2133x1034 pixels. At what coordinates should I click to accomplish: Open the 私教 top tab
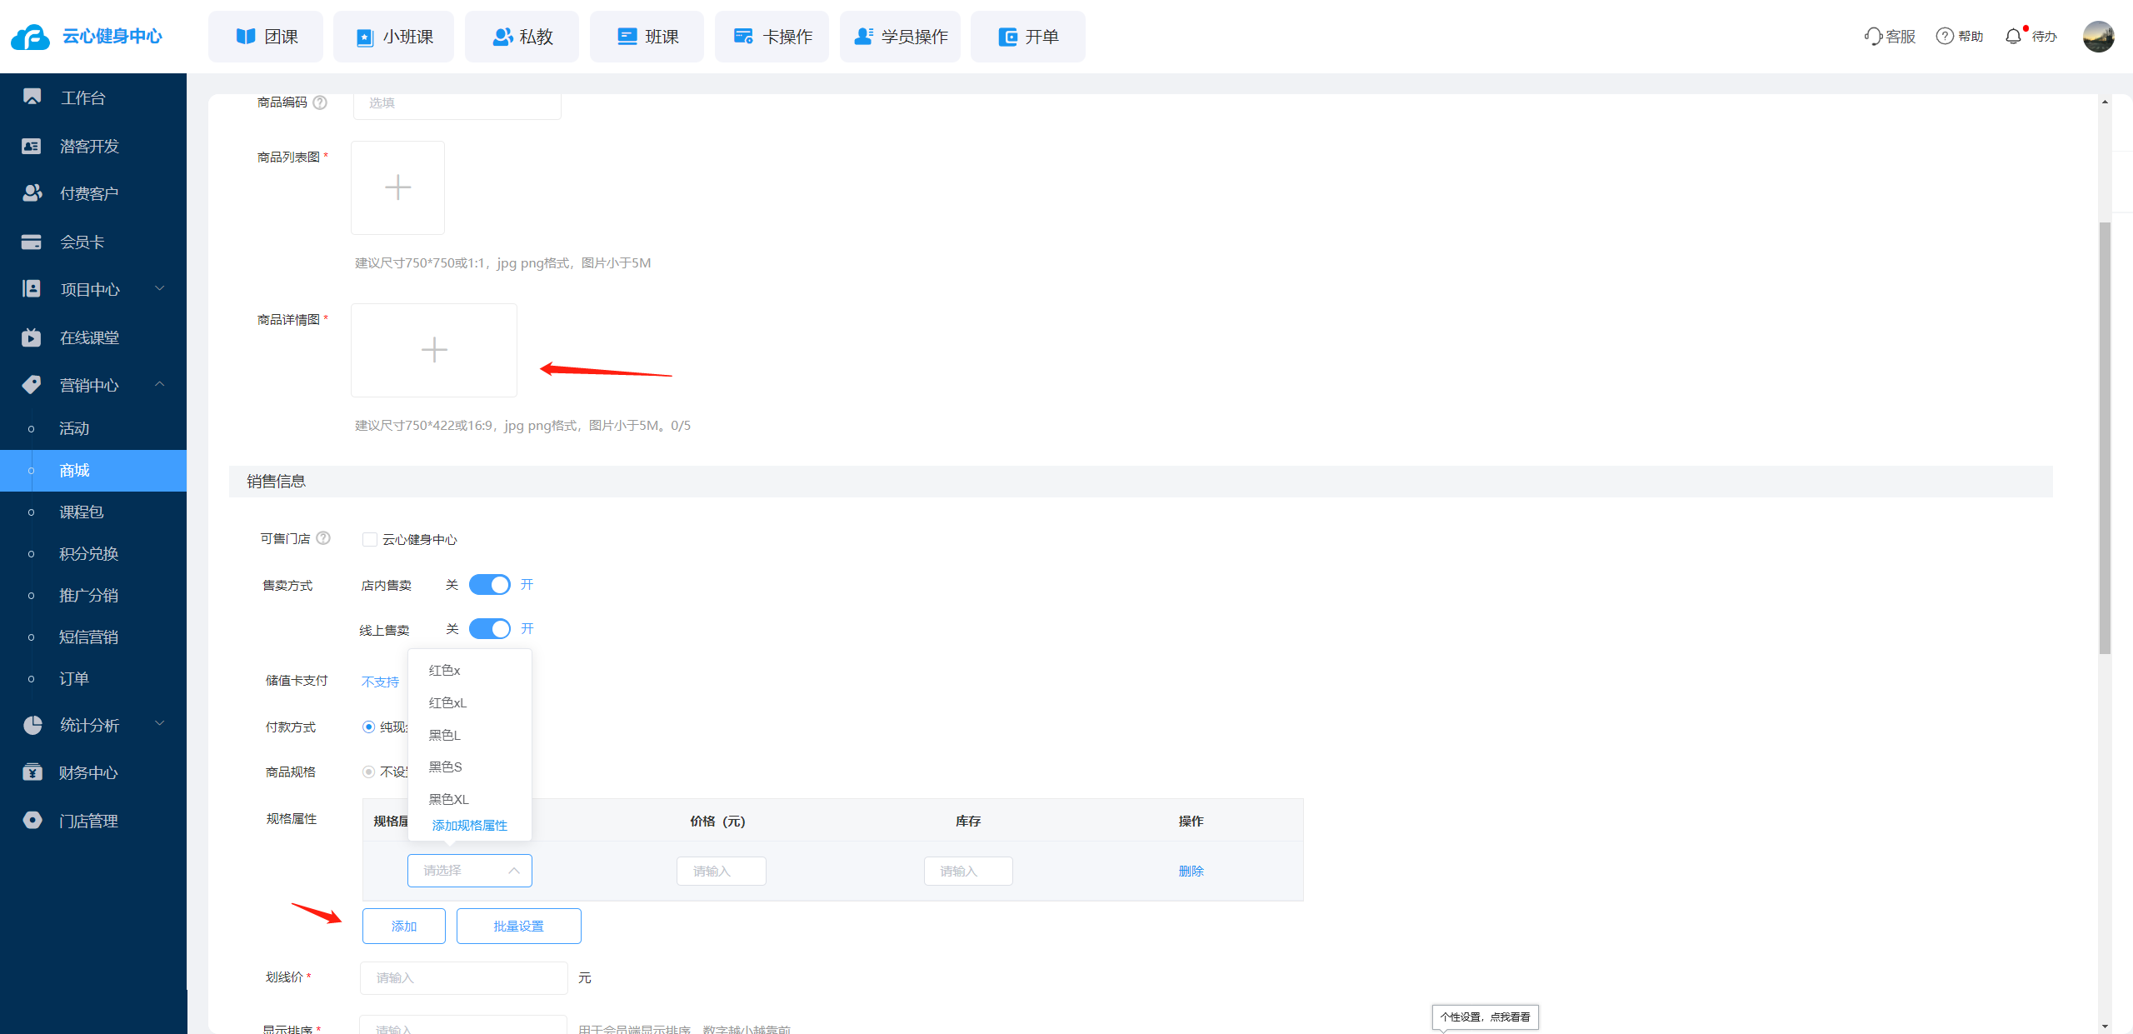coord(522,37)
